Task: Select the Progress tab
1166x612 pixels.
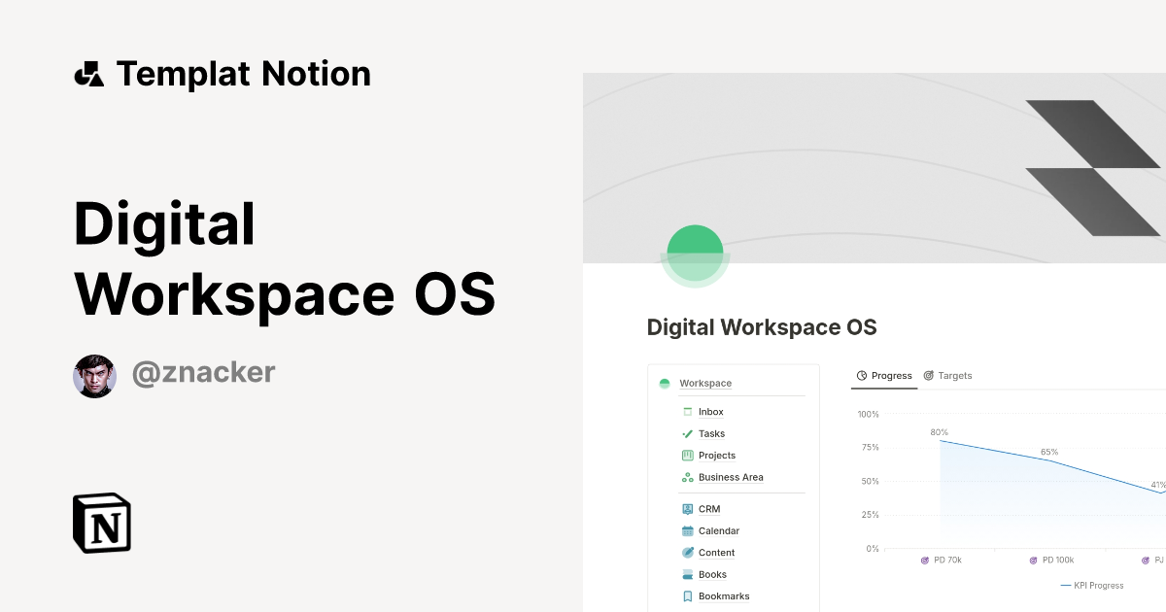Action: tap(883, 375)
